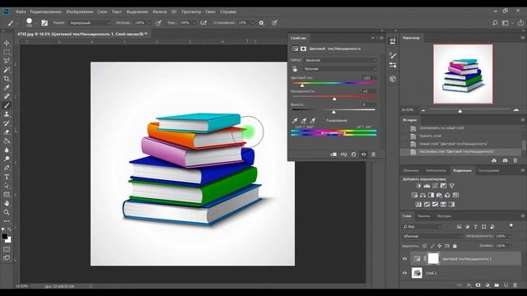527x296 pixels.
Task: Open the layer filter Вид dropdown
Action: click(x=422, y=227)
